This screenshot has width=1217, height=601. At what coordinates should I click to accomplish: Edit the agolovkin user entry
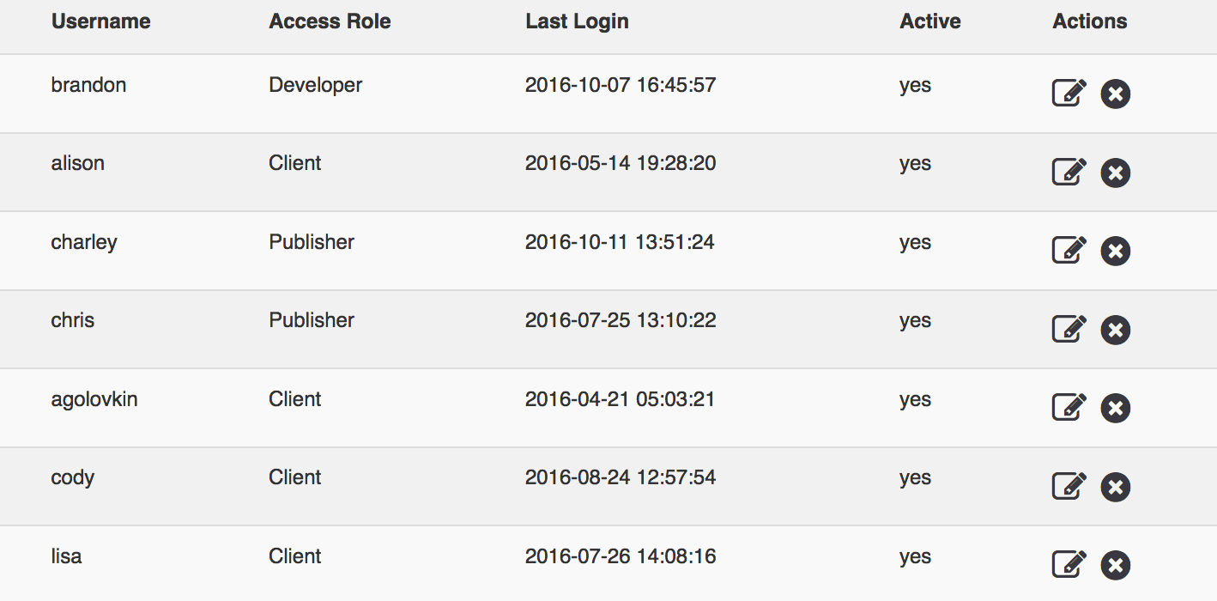(1069, 407)
